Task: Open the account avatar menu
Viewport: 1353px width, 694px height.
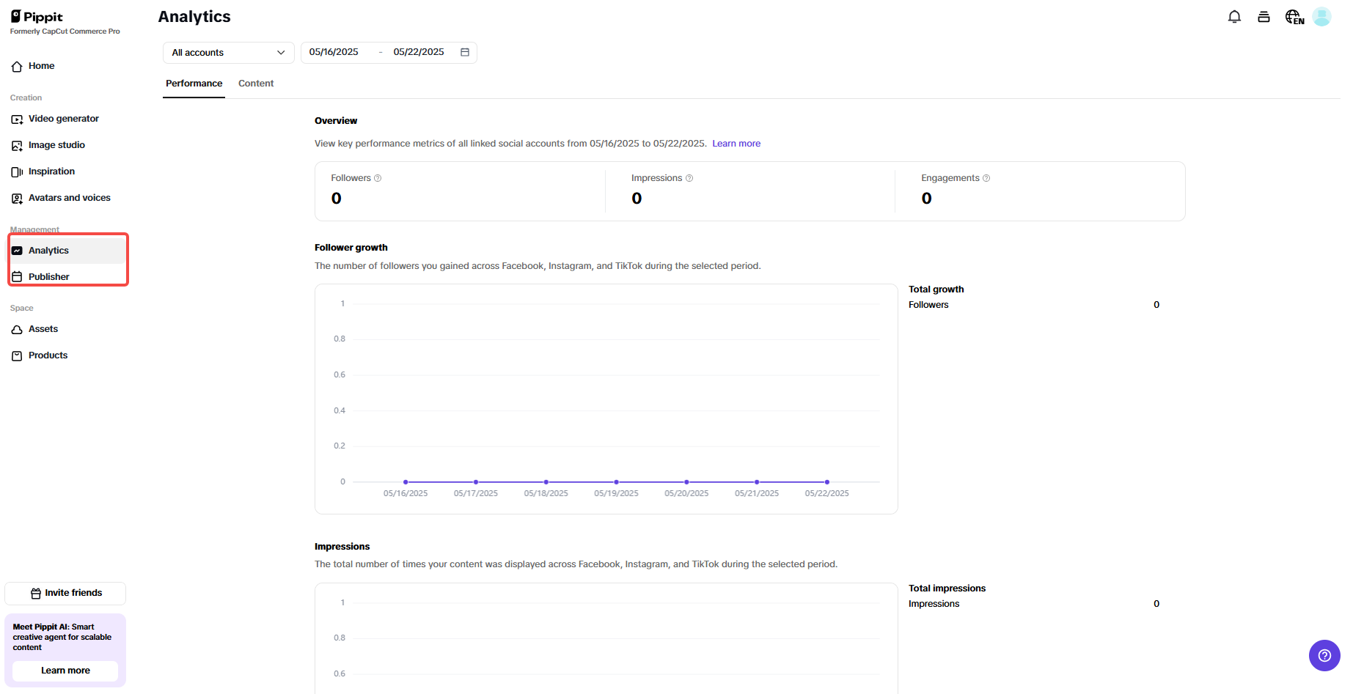Action: (1321, 16)
